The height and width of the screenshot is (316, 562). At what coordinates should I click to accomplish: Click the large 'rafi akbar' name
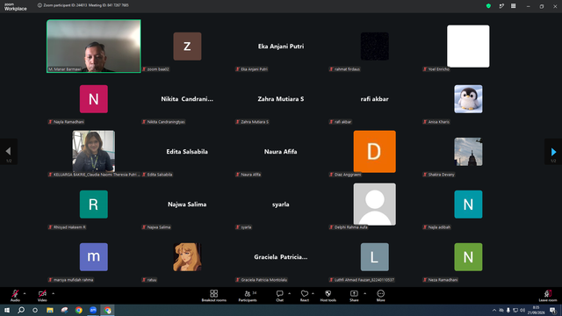pos(375,99)
